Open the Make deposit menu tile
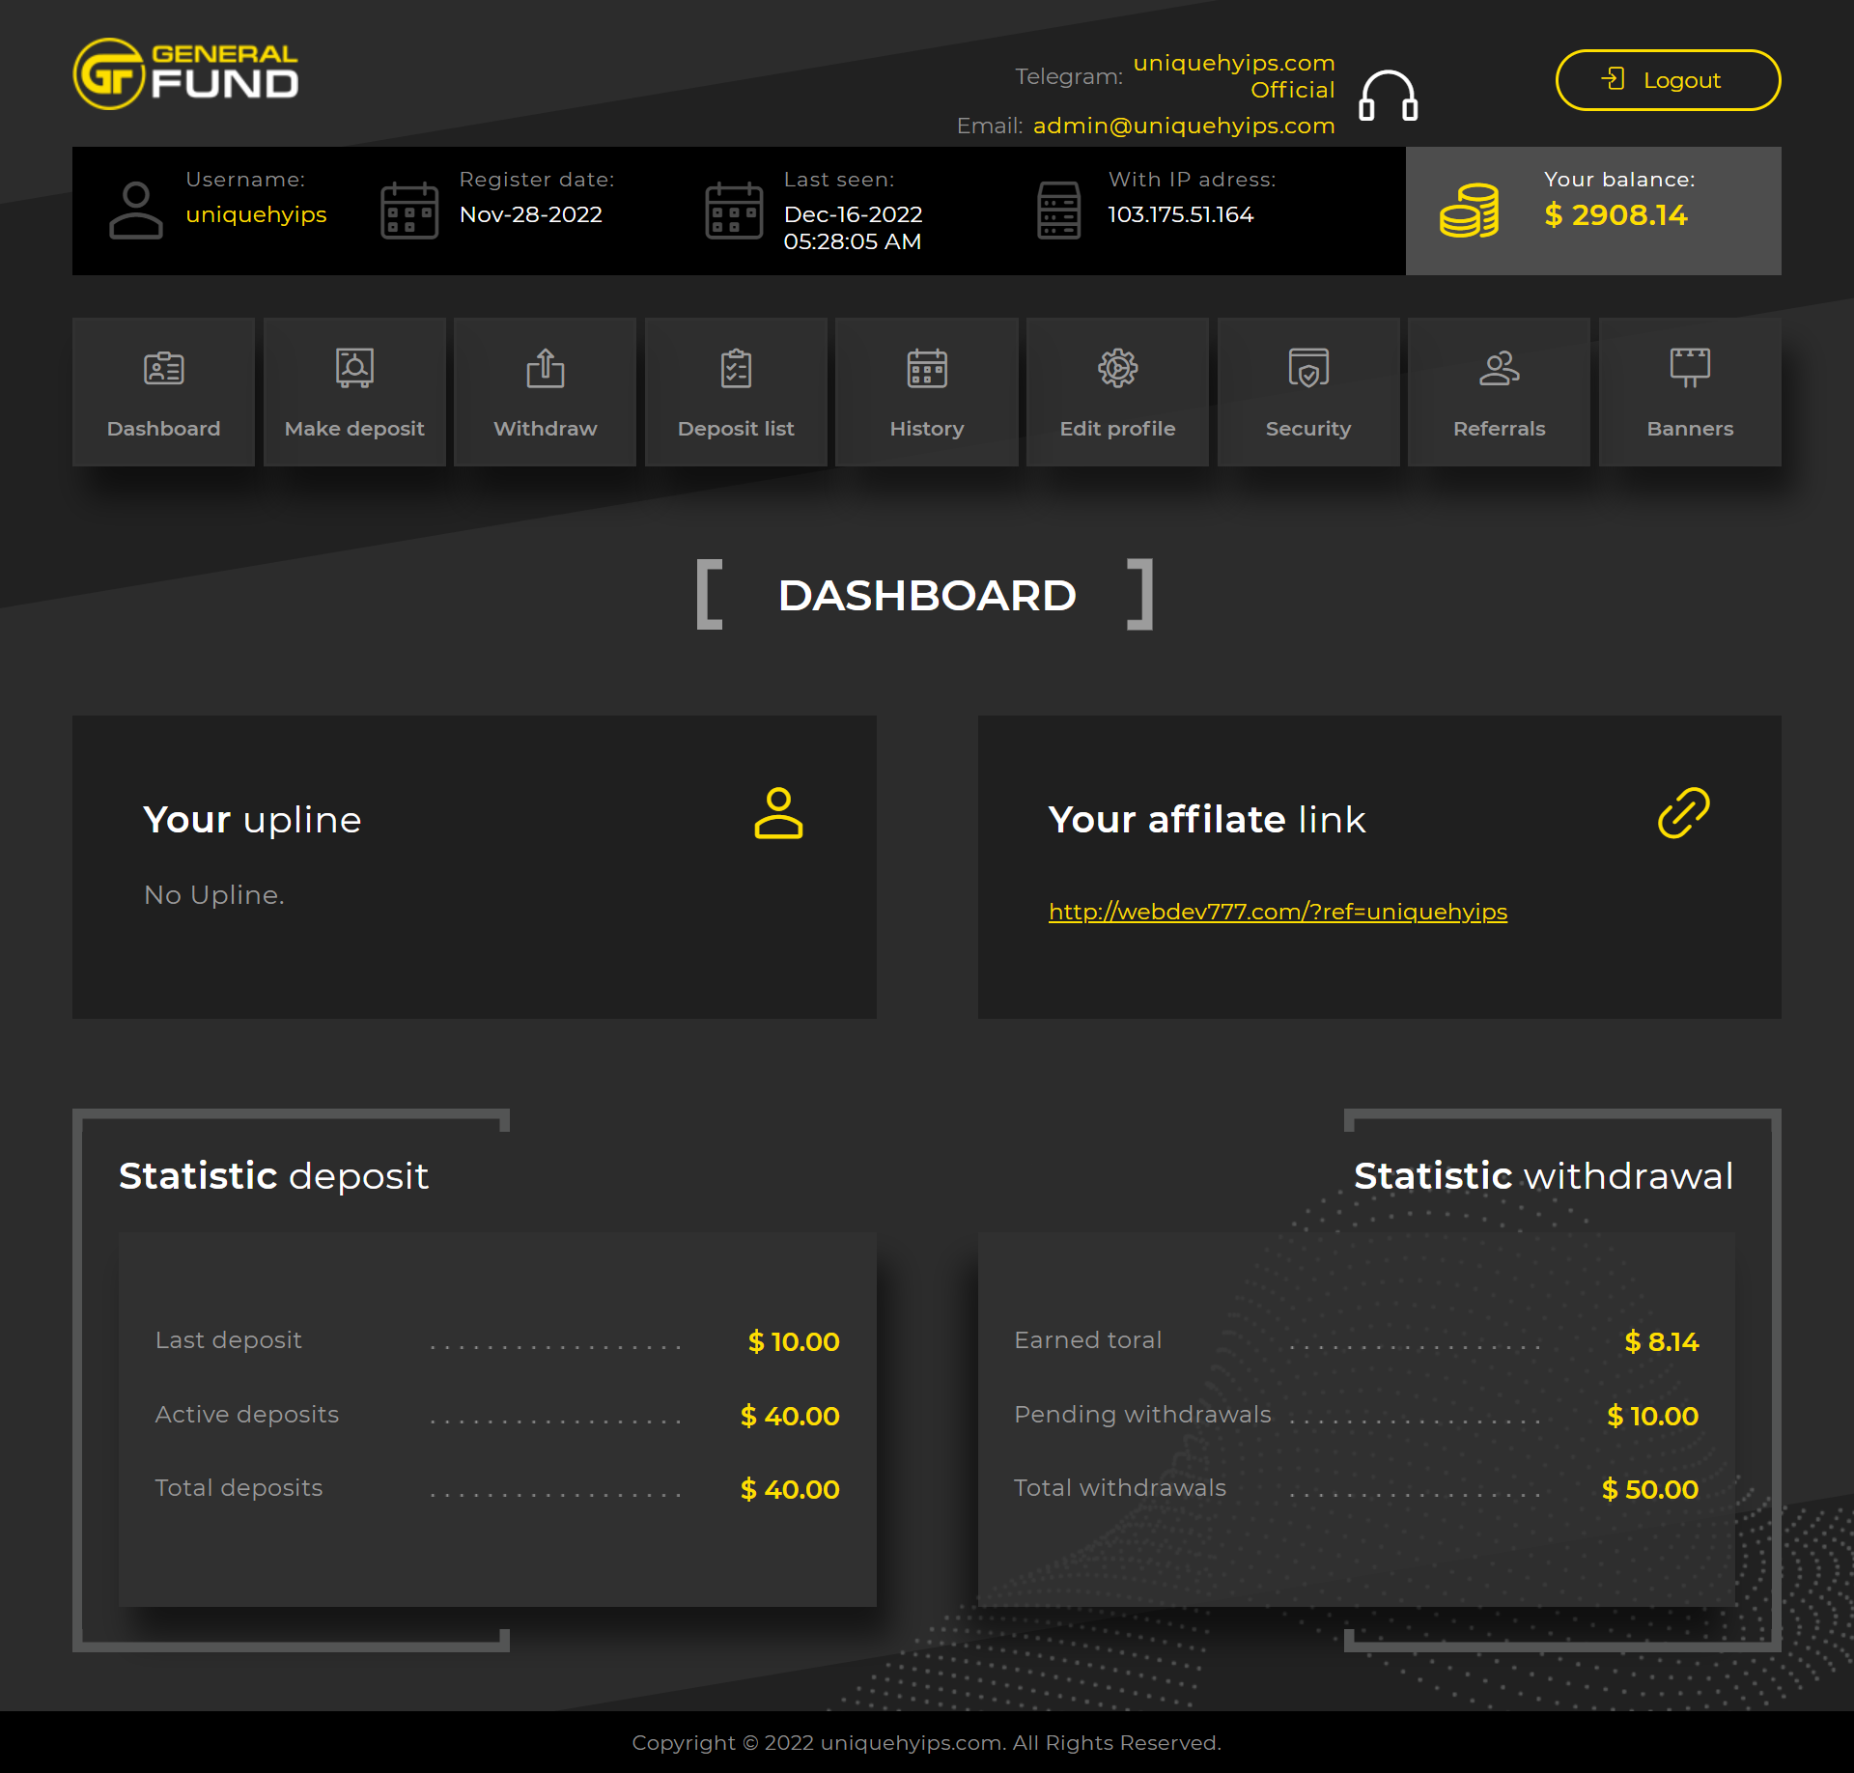Image resolution: width=1854 pixels, height=1773 pixels. coord(354,392)
